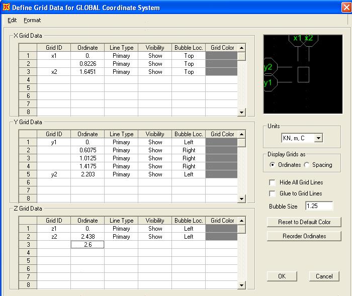Select the z2 Grid ID cell
This screenshot has height=296, width=352.
(x=54, y=237)
